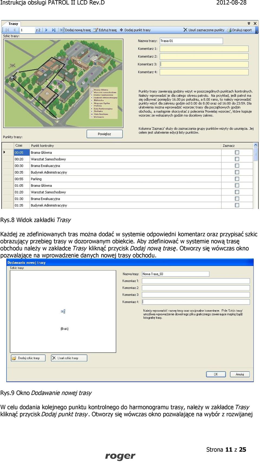The width and height of the screenshot is (260, 462).
Task: Click Anuluj in Dodawanie nowej trasy
Action: (240, 374)
